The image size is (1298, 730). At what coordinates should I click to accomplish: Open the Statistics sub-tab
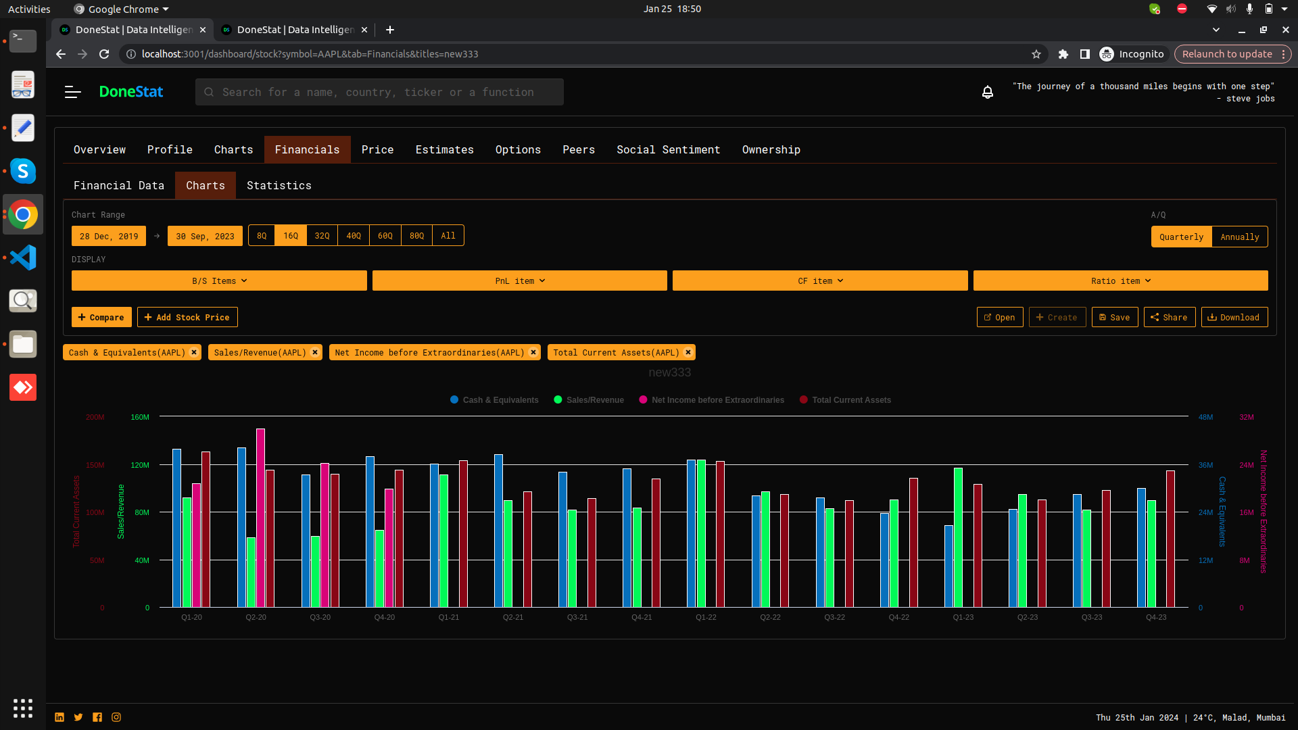click(279, 185)
